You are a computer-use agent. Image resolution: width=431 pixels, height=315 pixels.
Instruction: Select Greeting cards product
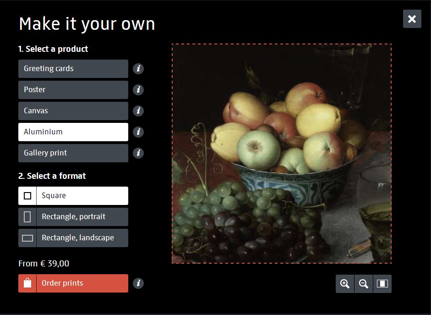73,69
